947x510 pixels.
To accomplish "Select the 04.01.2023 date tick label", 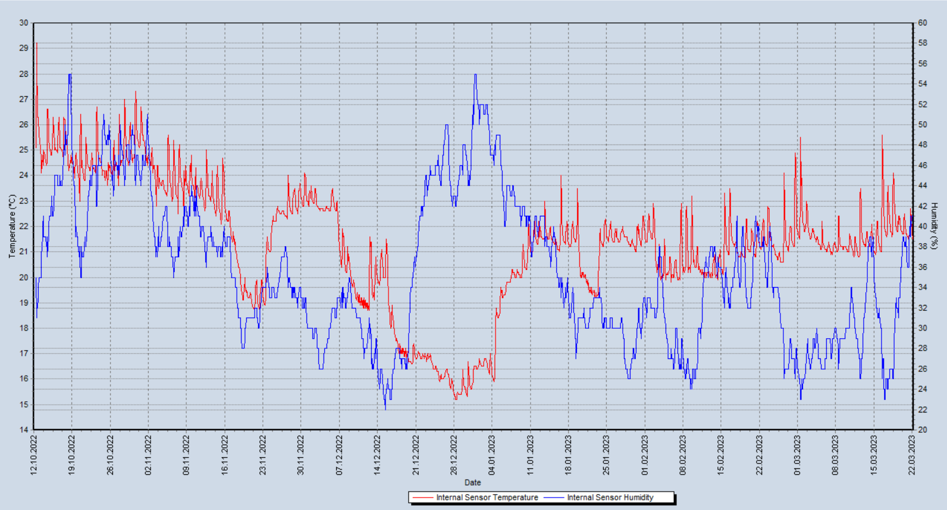I will [x=492, y=455].
